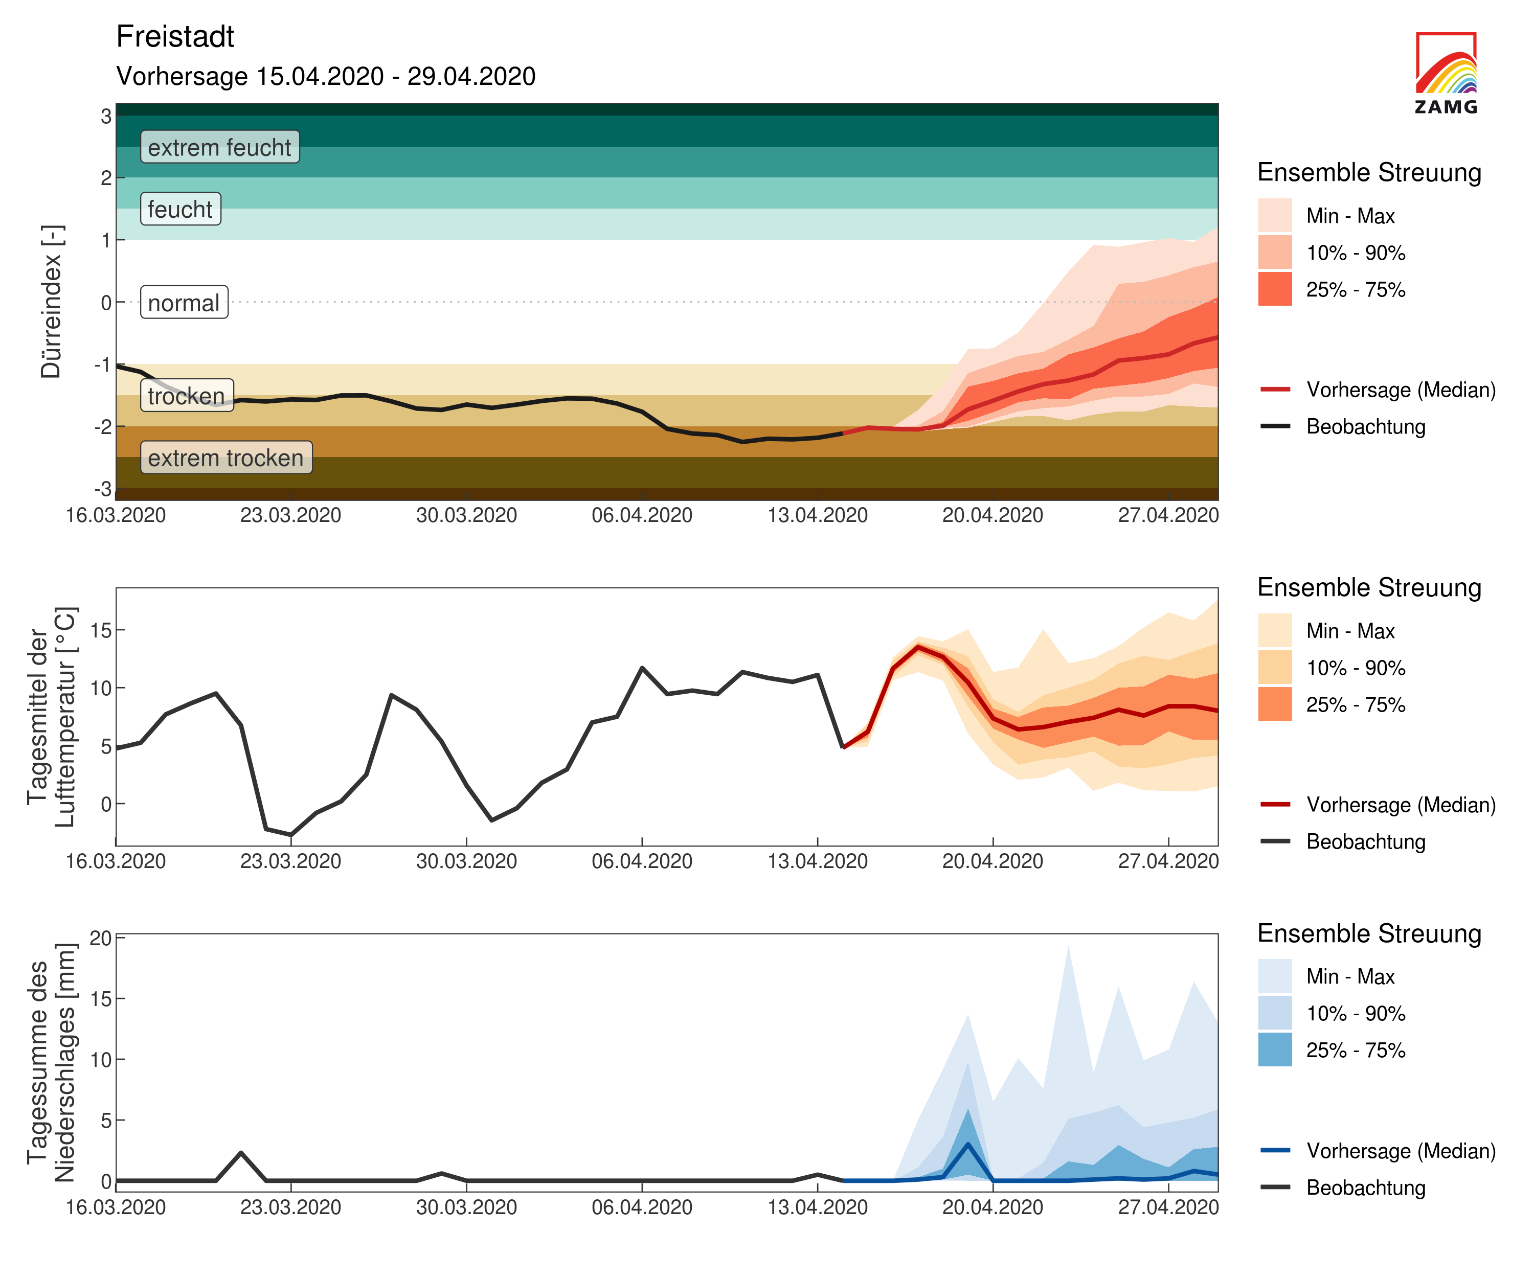Click the 'extrem feucht' label
The image size is (1534, 1278).
[x=220, y=147]
